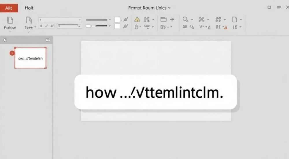Open the font name combo box

coord(60,20)
